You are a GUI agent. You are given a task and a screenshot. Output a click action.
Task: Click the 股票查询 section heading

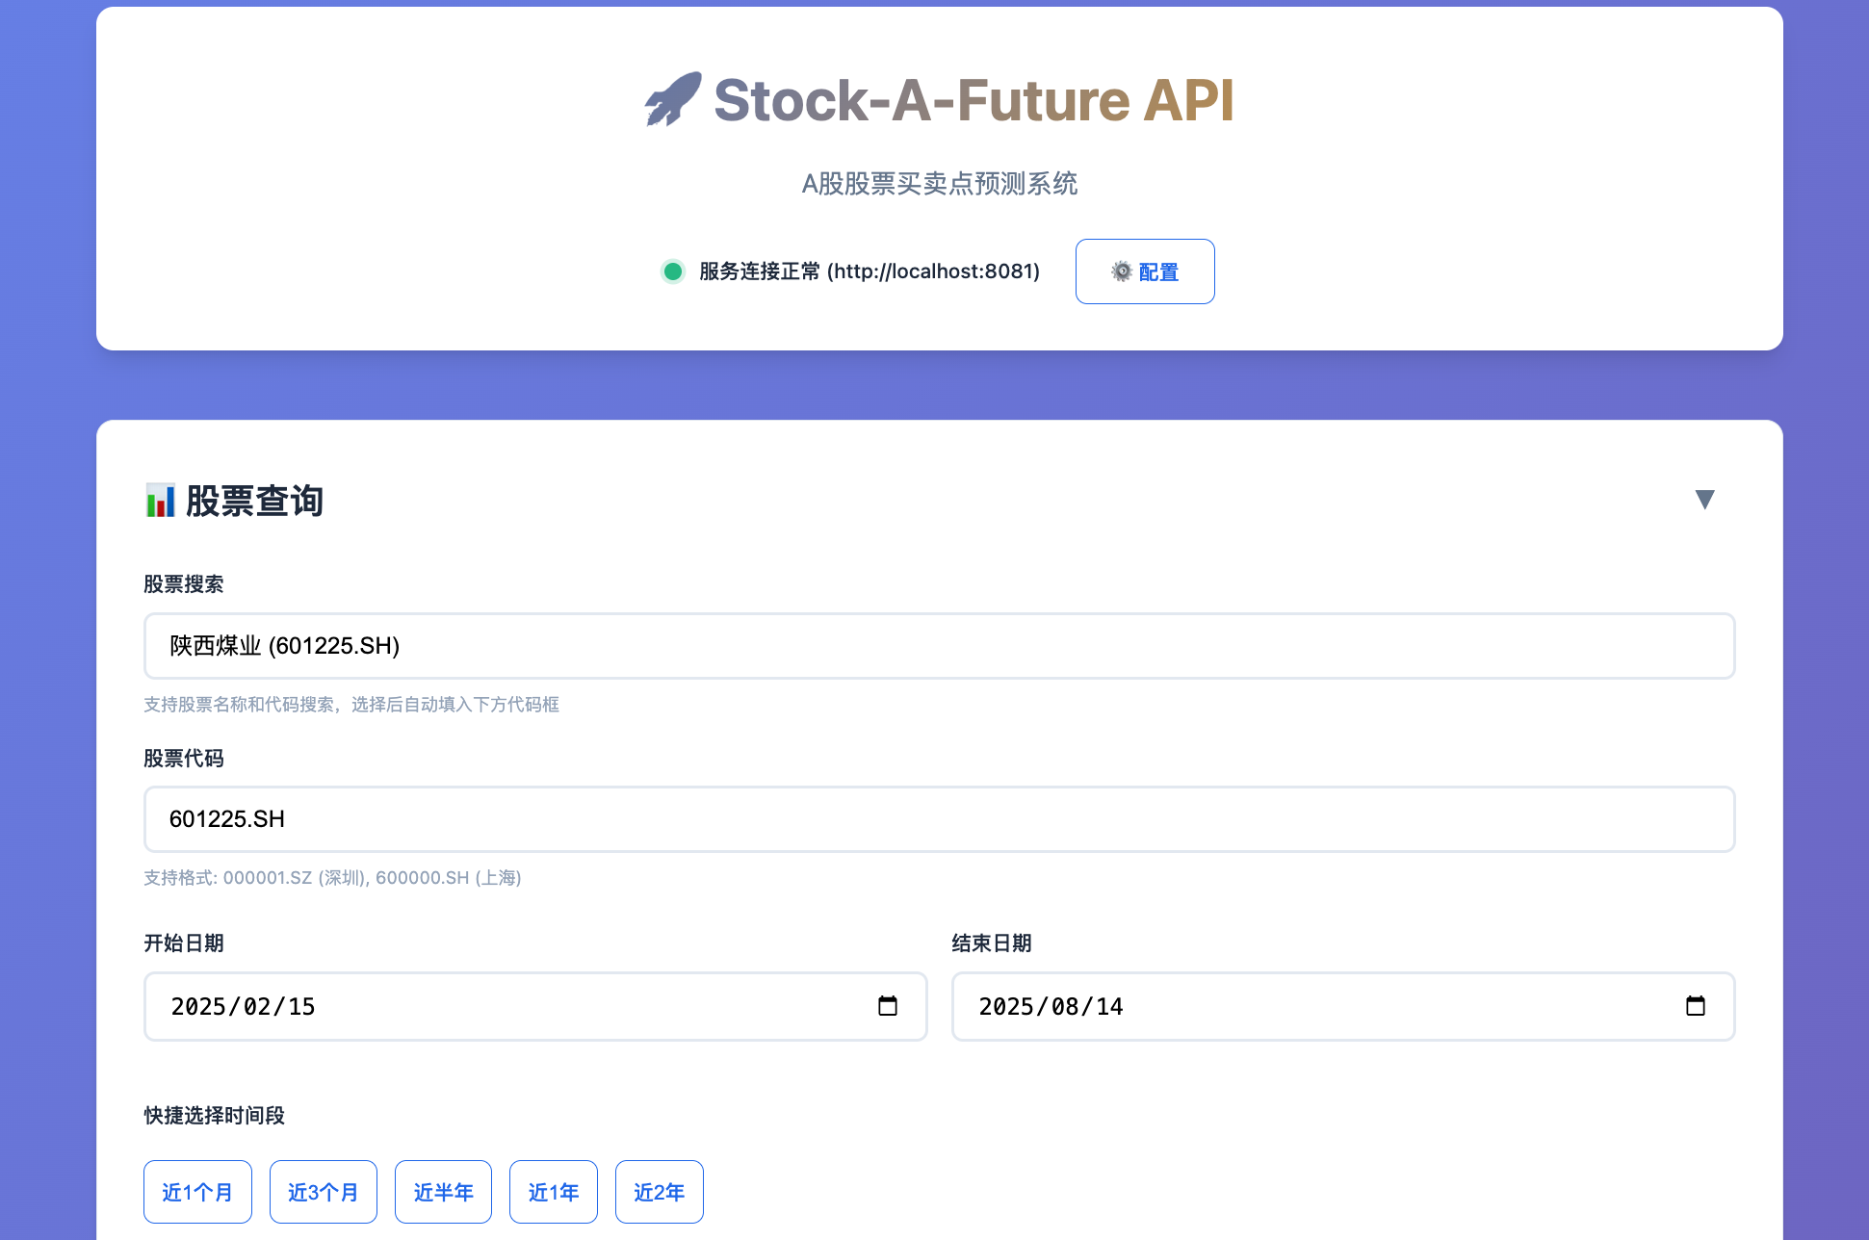click(254, 501)
